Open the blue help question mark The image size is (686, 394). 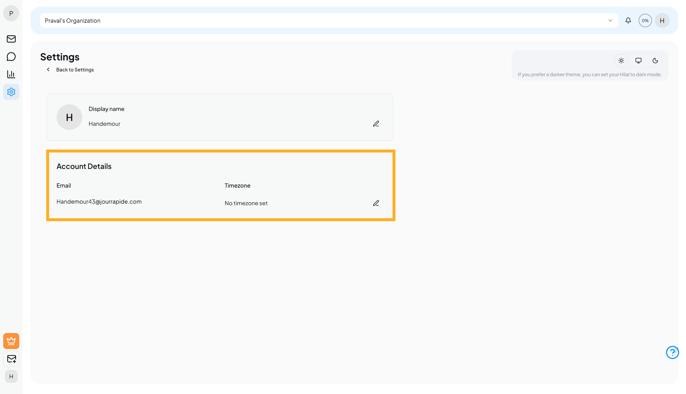672,353
